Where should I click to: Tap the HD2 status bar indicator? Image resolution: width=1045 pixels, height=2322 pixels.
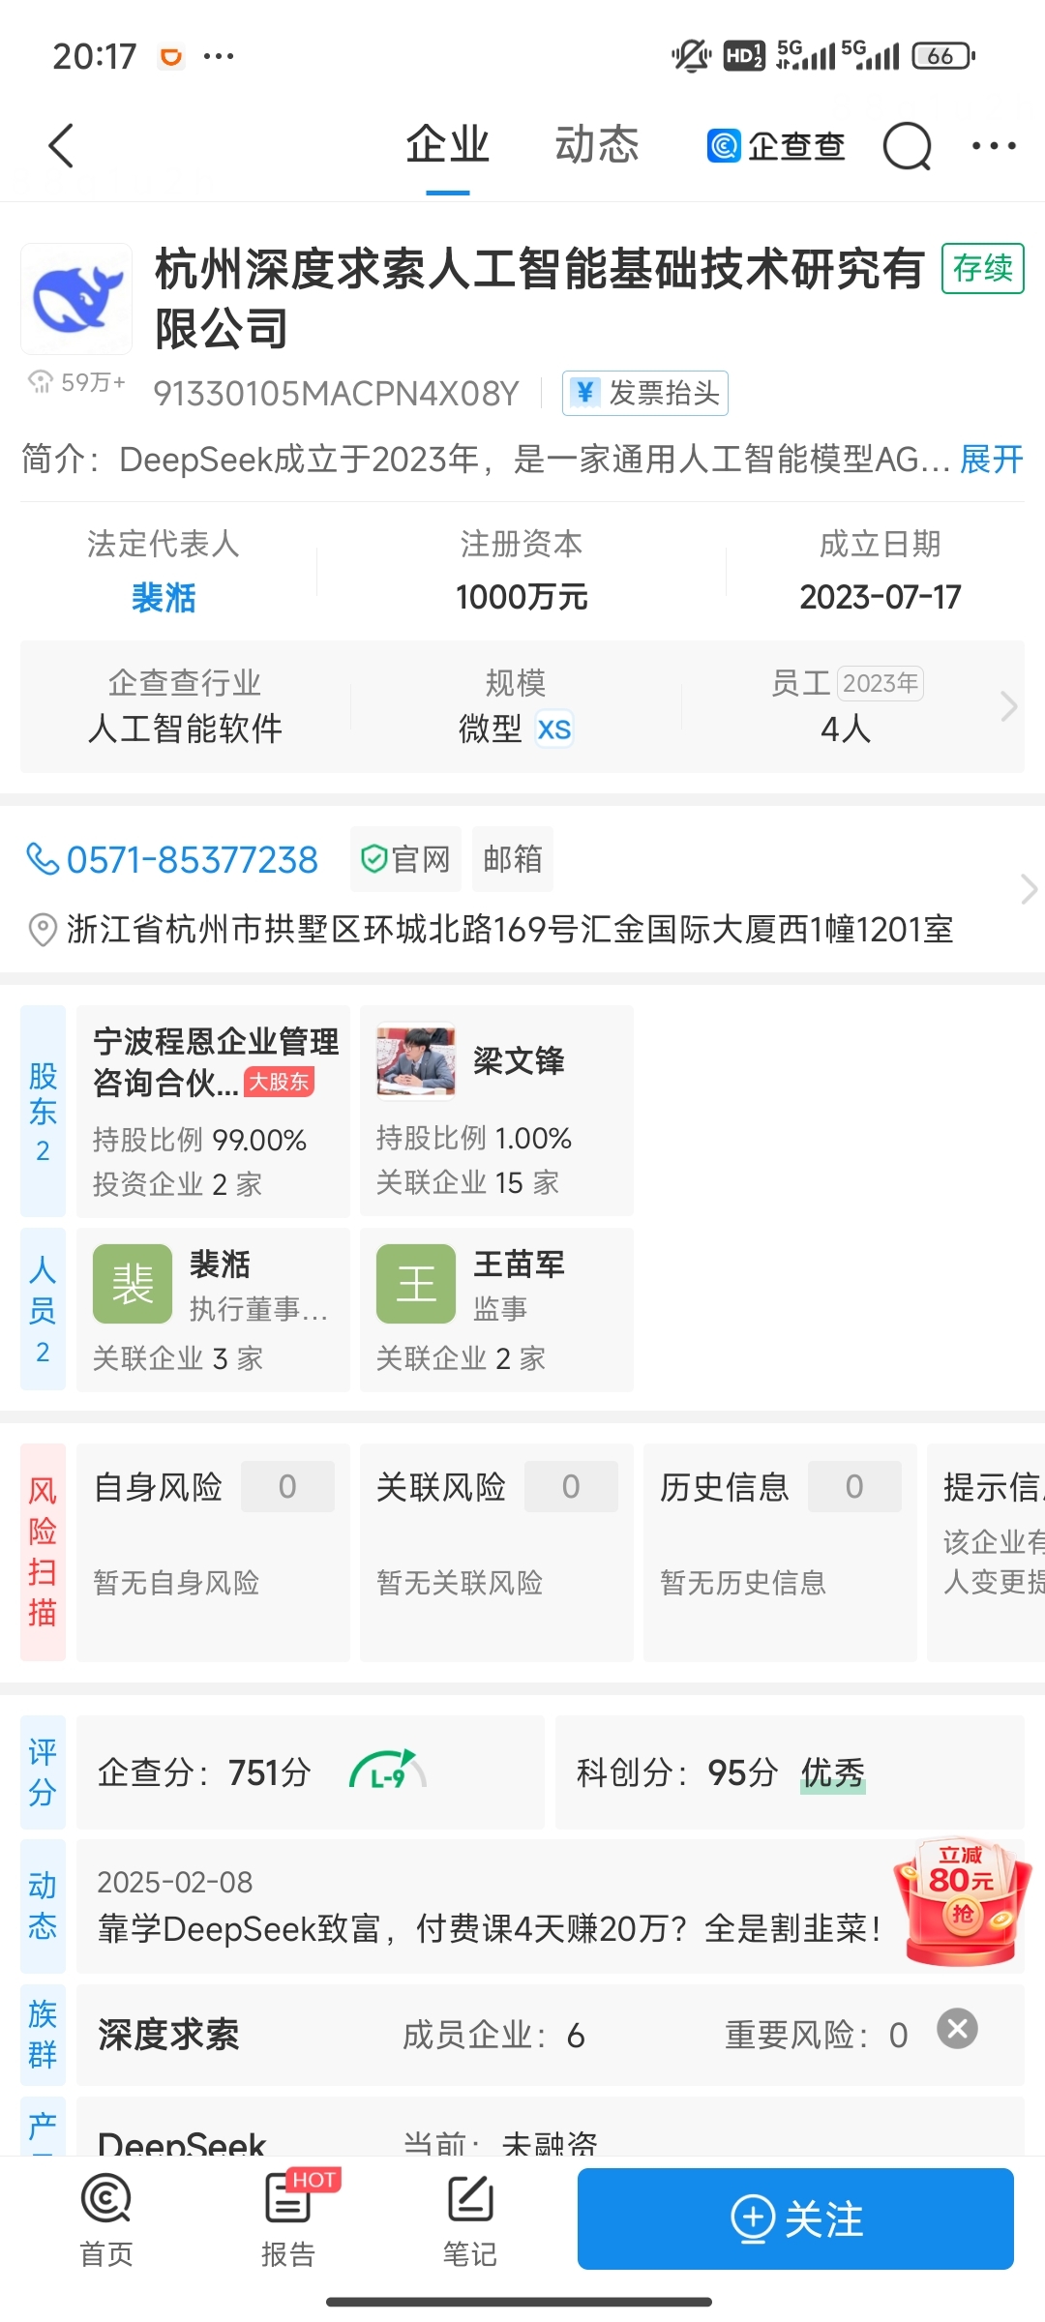coord(744,56)
